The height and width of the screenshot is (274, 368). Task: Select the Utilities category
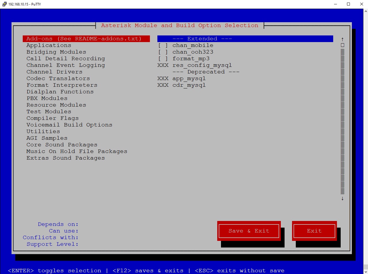(x=43, y=131)
